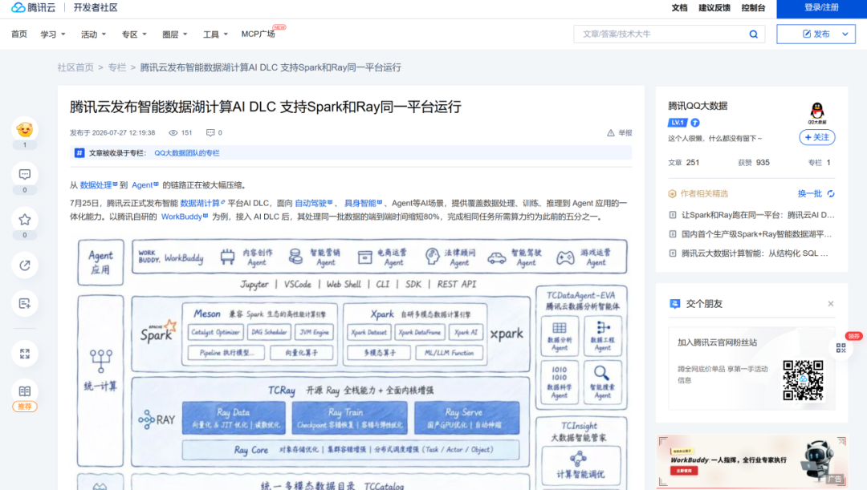Viewport: 867px width, 490px height.
Task: Click the author's 文章 251 count
Action: [x=683, y=163]
